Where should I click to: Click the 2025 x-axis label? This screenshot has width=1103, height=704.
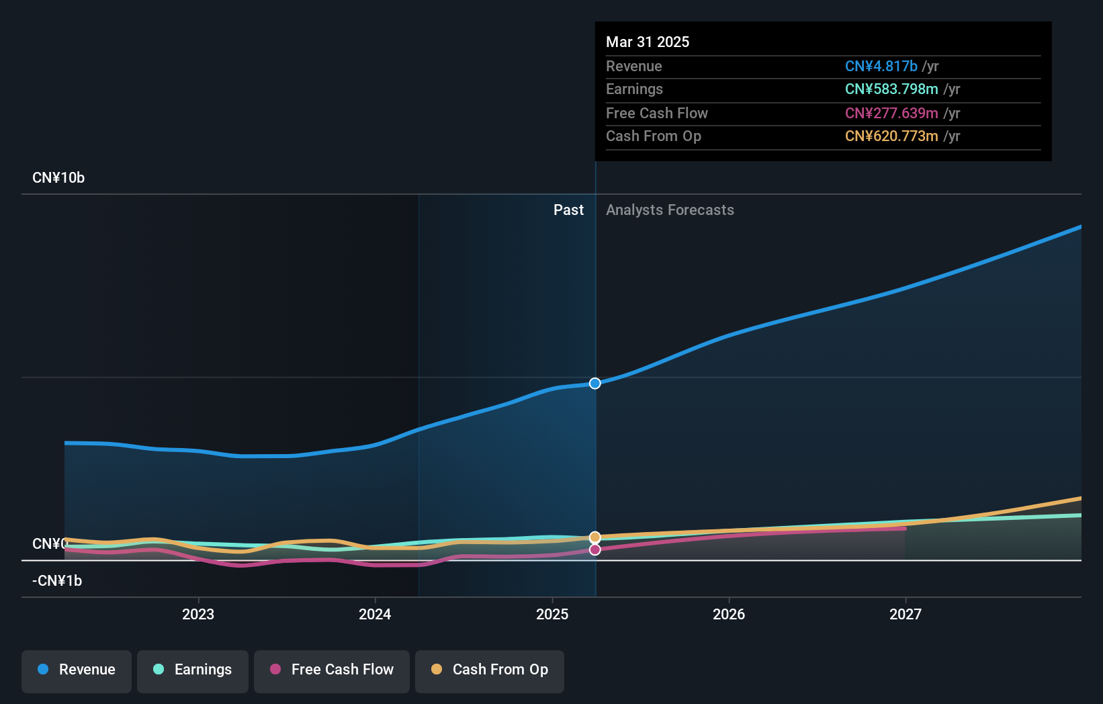tap(552, 614)
